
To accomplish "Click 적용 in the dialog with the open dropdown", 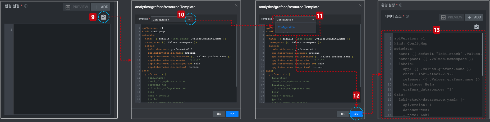I will tap(356, 114).
